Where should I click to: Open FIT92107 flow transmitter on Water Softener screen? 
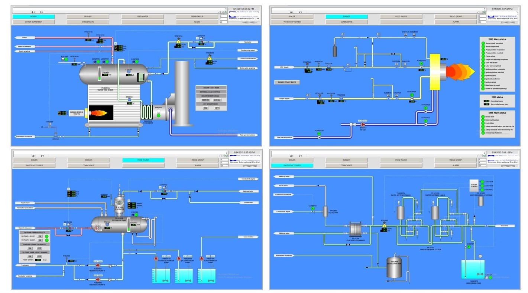(384, 224)
